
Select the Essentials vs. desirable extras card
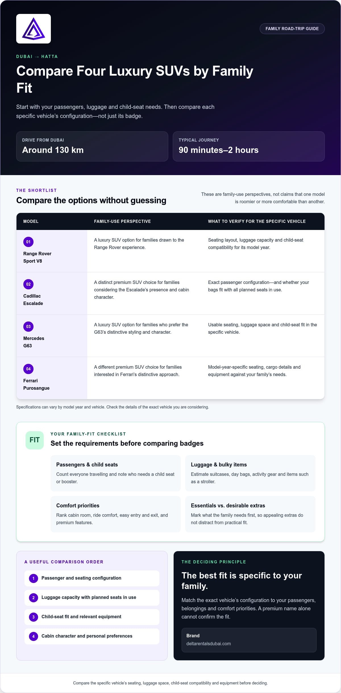point(250,514)
